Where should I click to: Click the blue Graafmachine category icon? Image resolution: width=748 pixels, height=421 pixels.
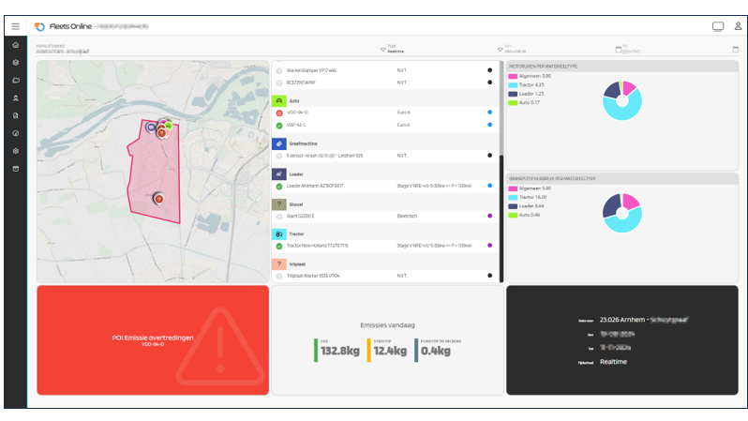tap(279, 143)
